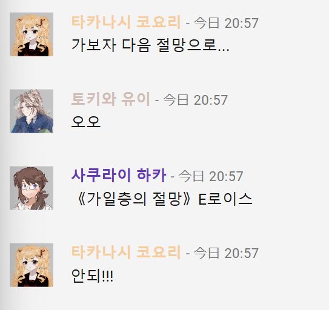Screen dimensions: 329x310
Task: Click the word 'E로이스' in the message
Action: pyautogui.click(x=225, y=199)
